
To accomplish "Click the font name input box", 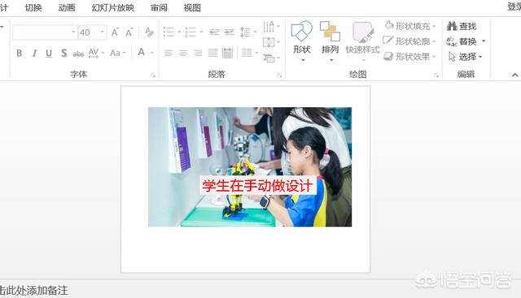I will tap(42, 32).
